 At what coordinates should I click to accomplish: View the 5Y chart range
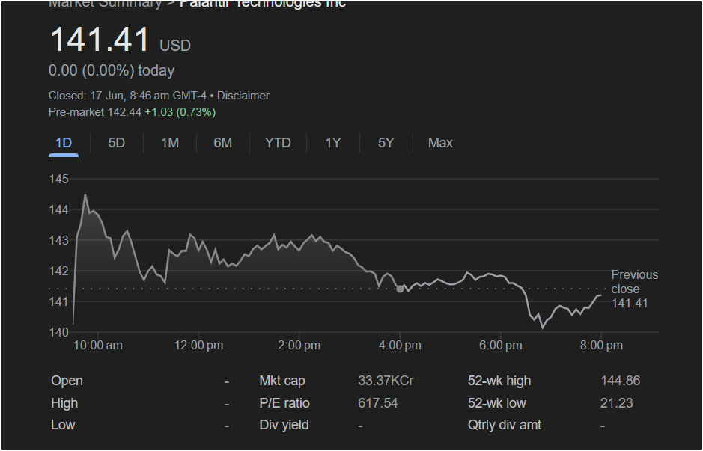(386, 143)
